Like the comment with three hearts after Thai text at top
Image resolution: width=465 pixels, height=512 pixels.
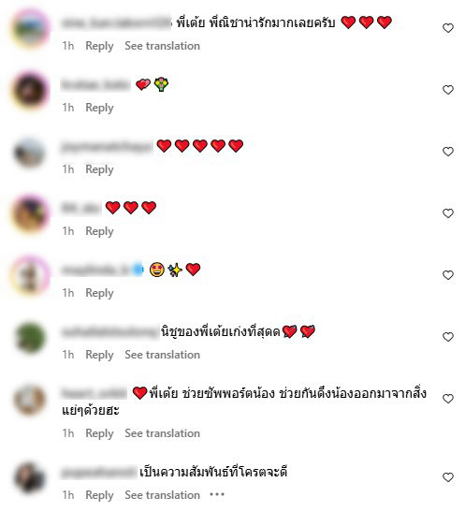click(x=448, y=28)
